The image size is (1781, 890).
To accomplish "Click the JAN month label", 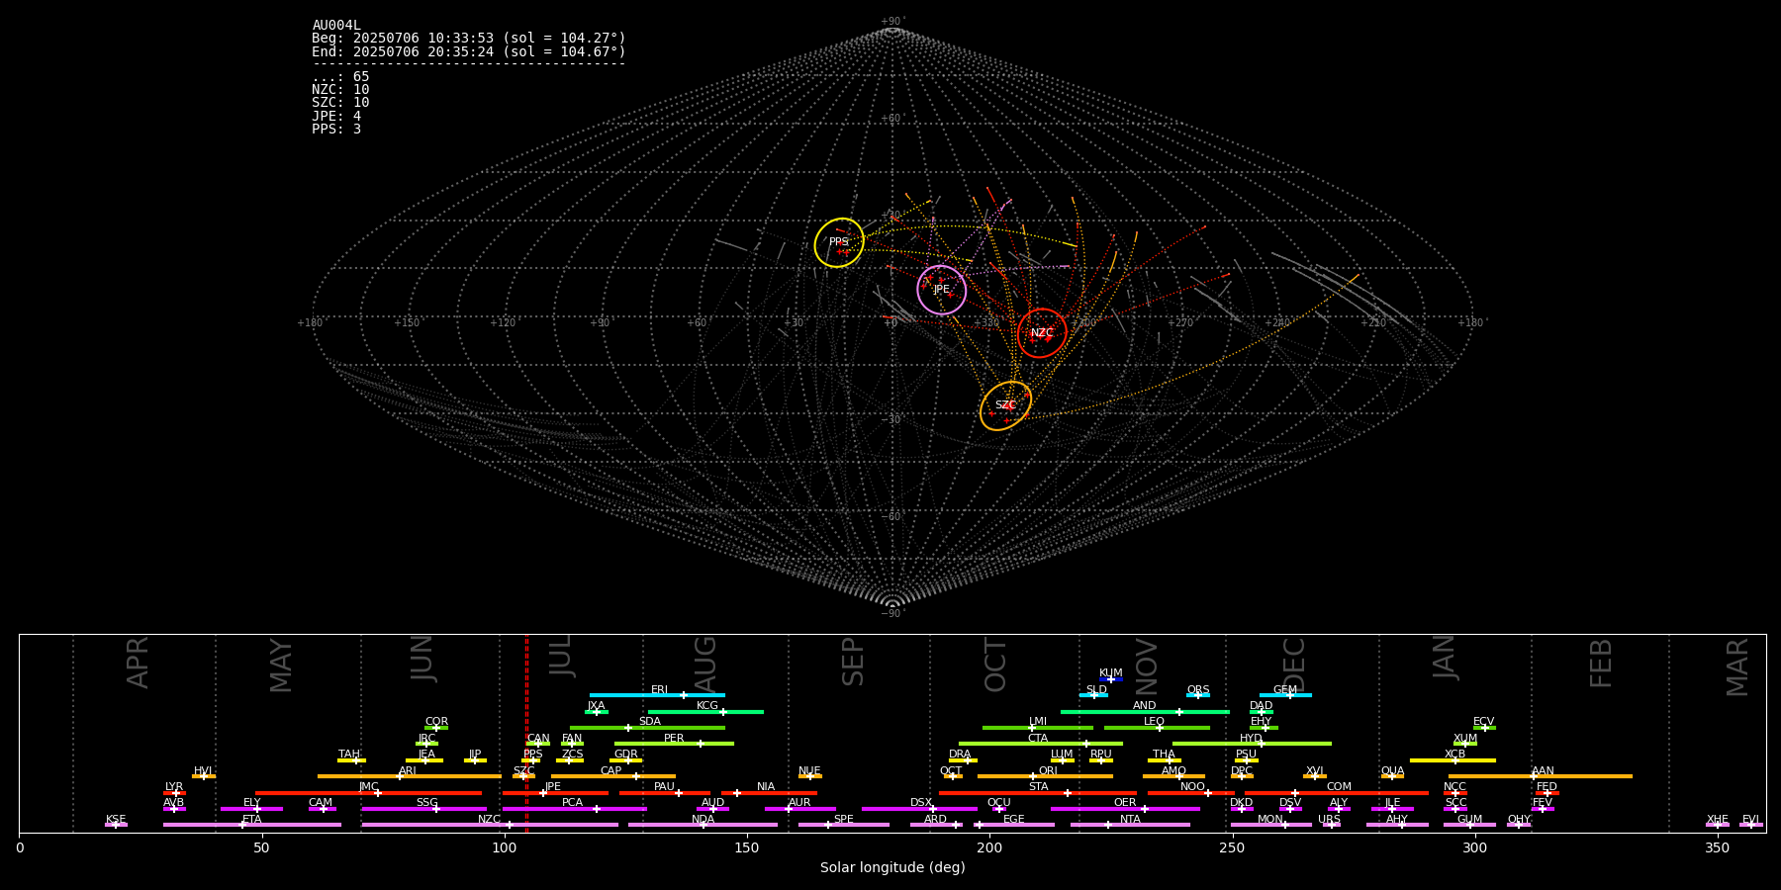I will click(1445, 658).
